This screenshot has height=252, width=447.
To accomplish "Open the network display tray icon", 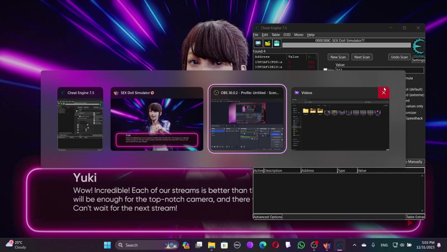I will (x=395, y=245).
